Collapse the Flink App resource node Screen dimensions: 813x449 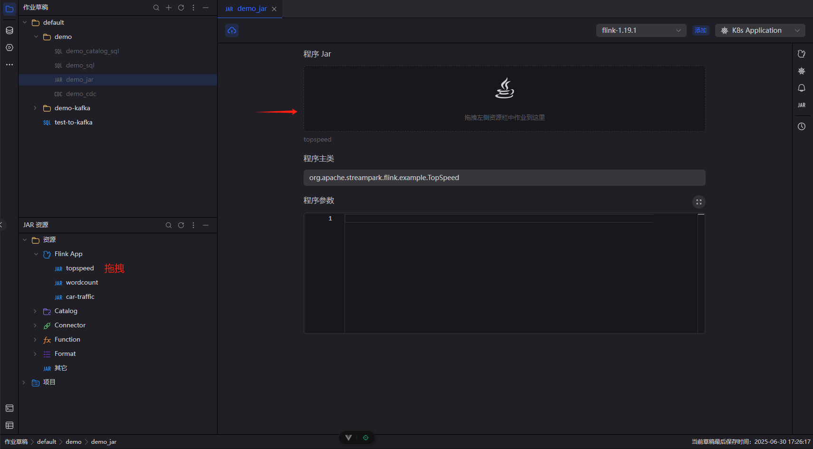point(36,254)
